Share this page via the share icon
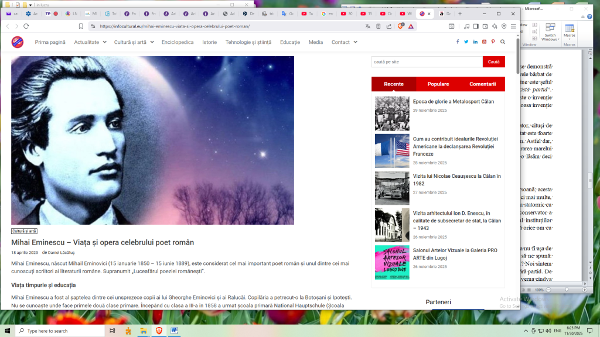This screenshot has height=337, width=600. (x=389, y=26)
